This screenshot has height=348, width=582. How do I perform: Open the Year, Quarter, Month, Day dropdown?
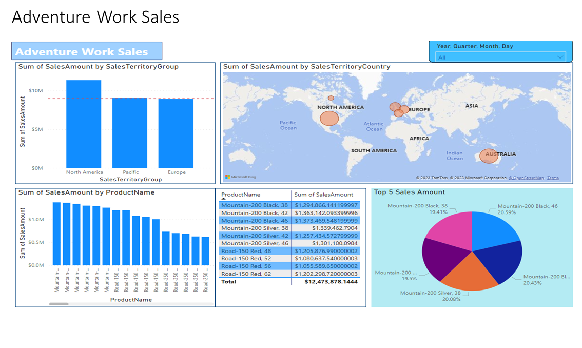point(500,57)
